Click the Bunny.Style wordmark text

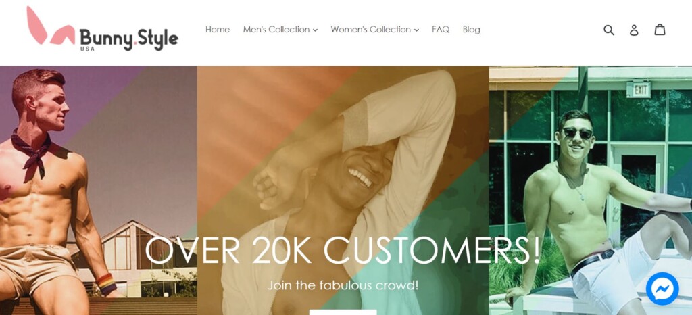[129, 39]
